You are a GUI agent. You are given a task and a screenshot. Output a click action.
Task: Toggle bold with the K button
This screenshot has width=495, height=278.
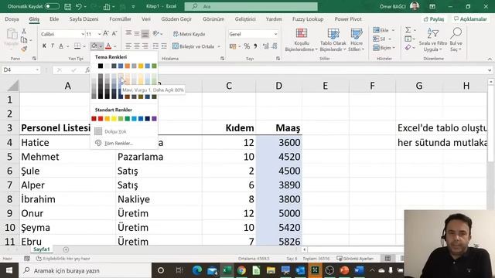pos(44,46)
